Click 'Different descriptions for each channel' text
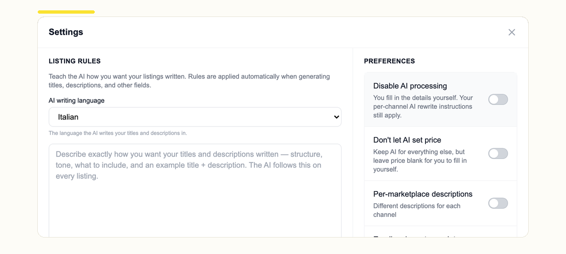Viewport: 566px width, 254px height. [417, 210]
